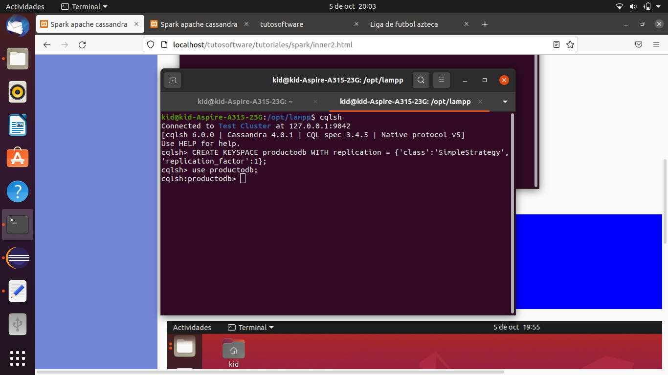Toggle reader view in address bar
The height and width of the screenshot is (375, 668).
(557, 45)
